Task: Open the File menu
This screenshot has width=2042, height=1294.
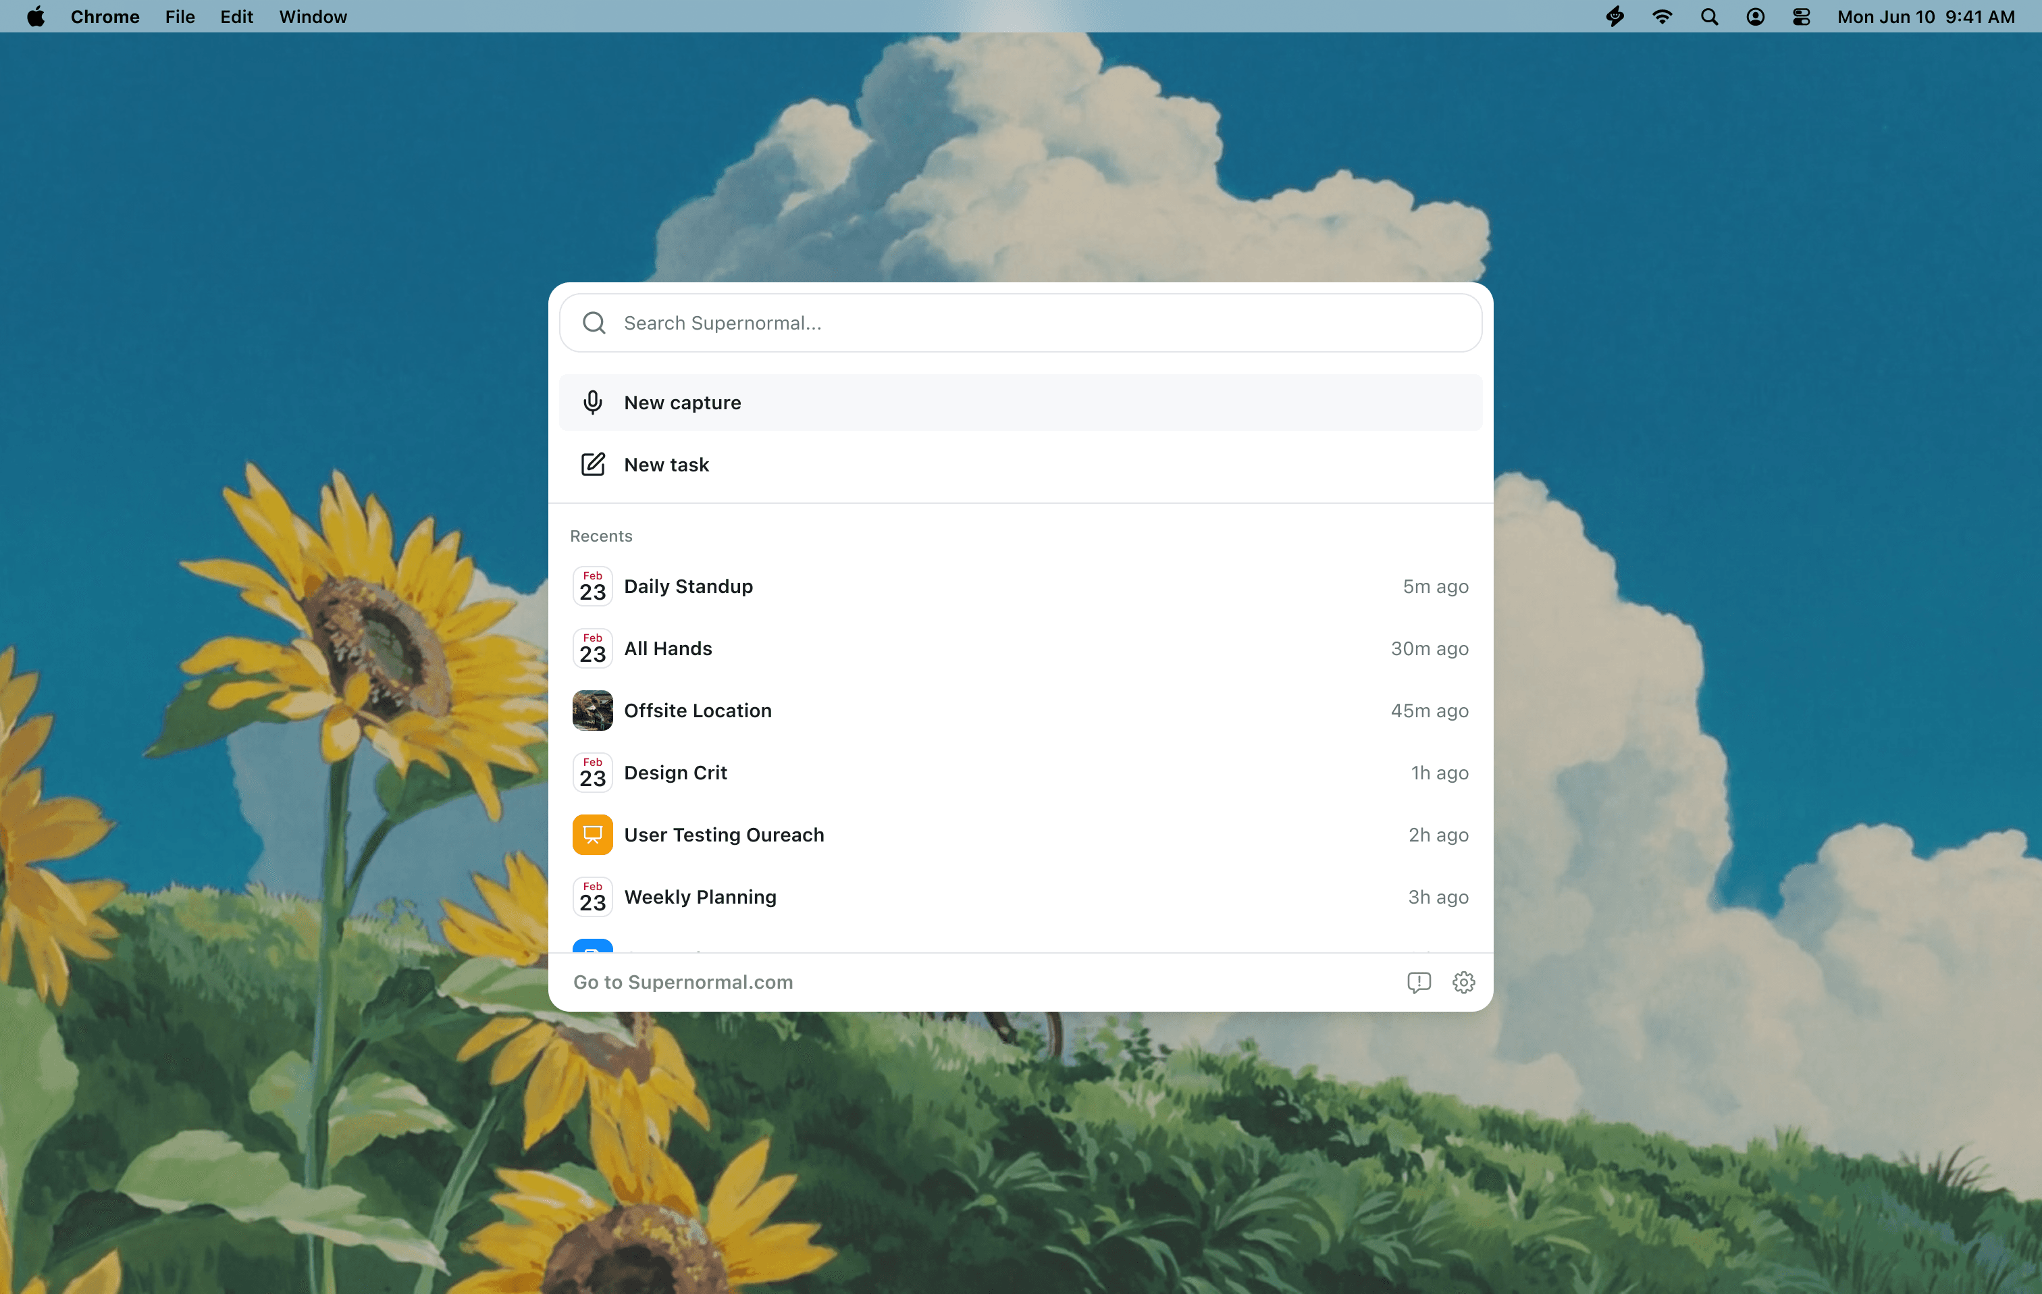Action: coord(180,17)
